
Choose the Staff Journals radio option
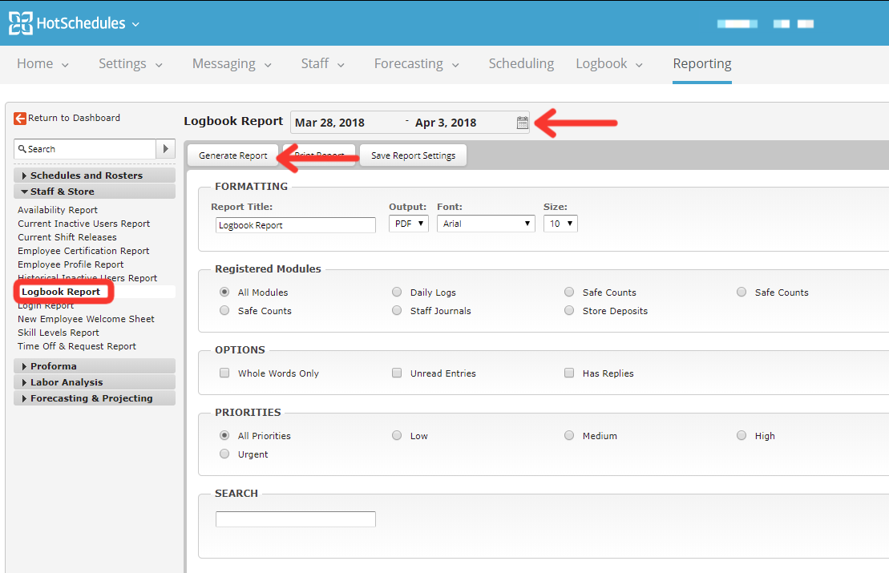pyautogui.click(x=397, y=311)
